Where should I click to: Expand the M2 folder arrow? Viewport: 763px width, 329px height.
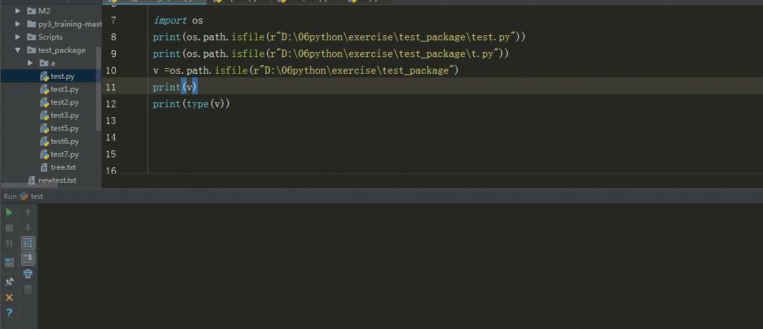coord(17,11)
